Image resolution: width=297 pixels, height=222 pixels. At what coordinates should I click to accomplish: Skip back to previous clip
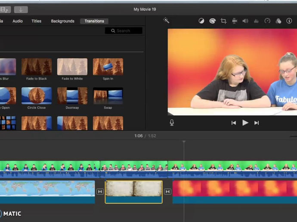234,123
